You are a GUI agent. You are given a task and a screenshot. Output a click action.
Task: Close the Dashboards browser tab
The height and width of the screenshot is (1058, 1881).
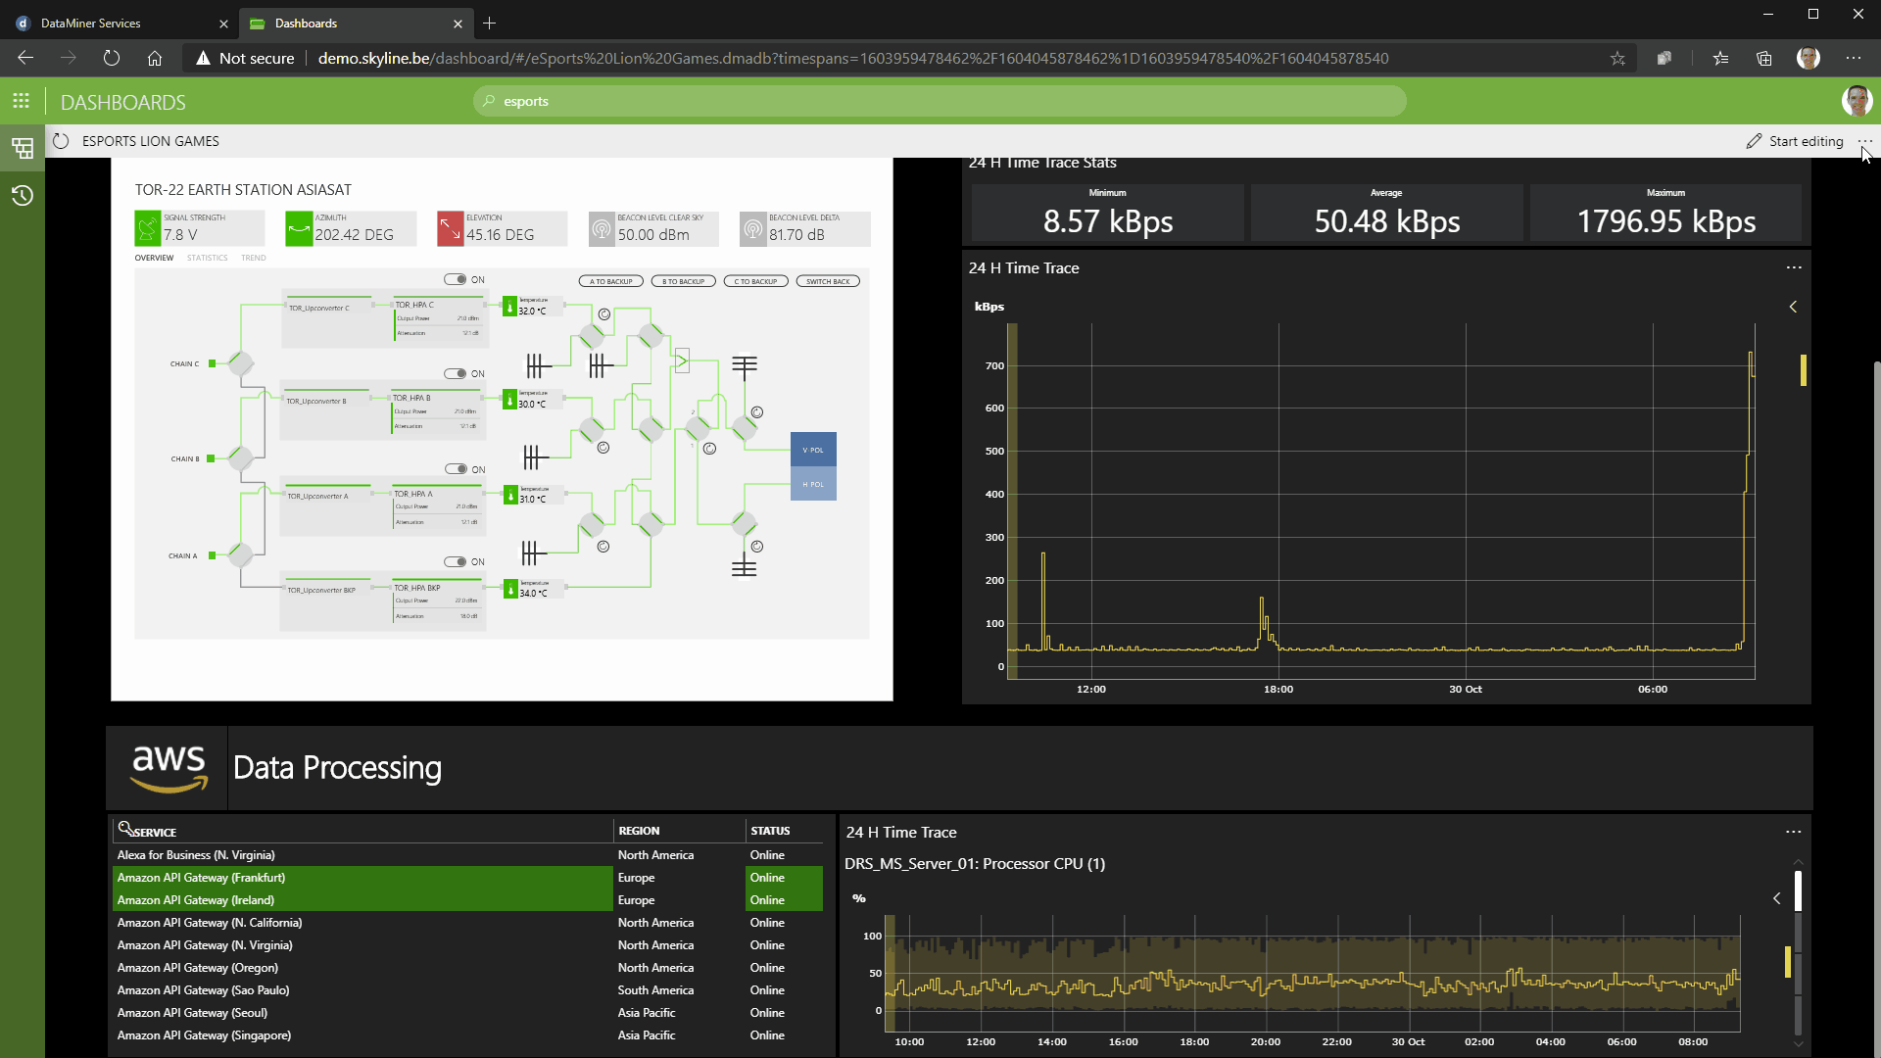click(x=458, y=24)
